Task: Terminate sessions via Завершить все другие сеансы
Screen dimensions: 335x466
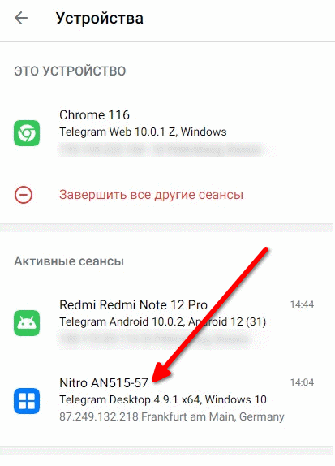Action: click(x=151, y=195)
